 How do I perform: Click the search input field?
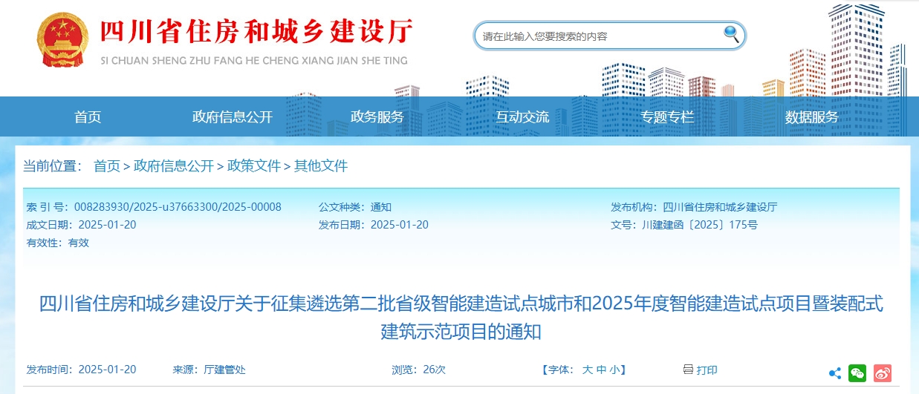598,36
